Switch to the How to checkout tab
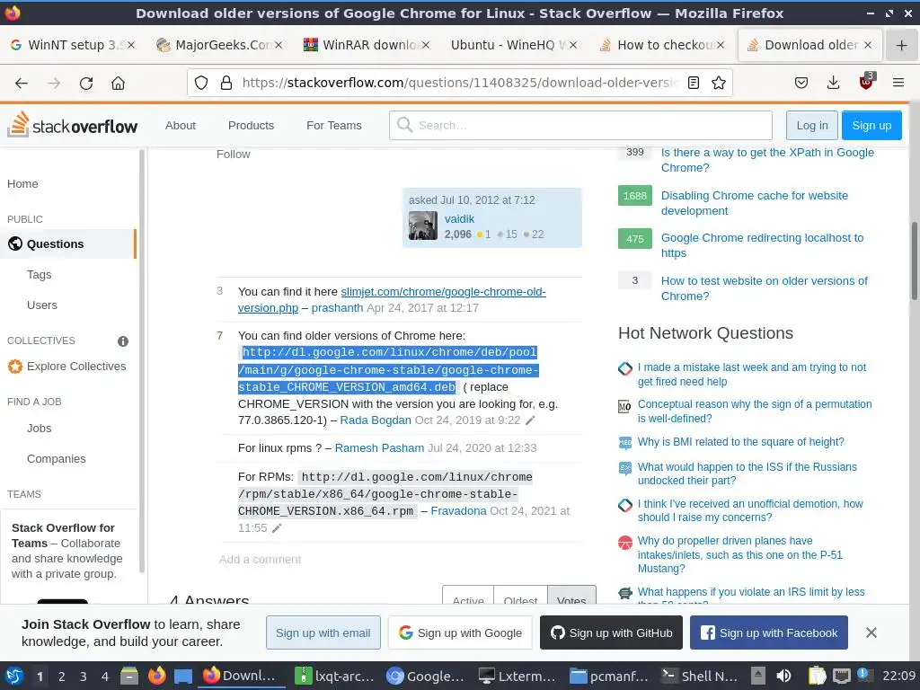The width and height of the screenshot is (920, 690). 660,45
